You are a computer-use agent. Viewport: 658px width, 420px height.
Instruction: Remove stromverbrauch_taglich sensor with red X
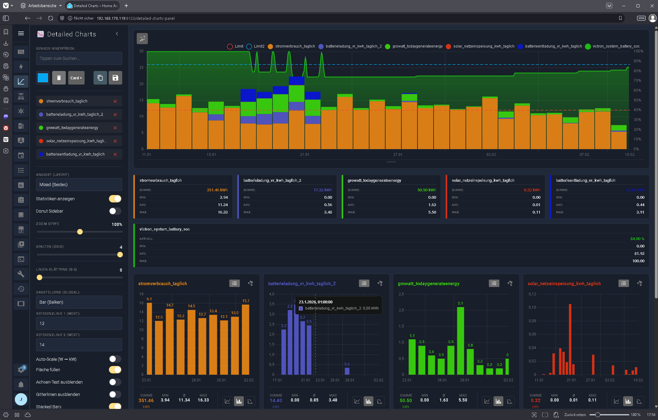coord(115,101)
